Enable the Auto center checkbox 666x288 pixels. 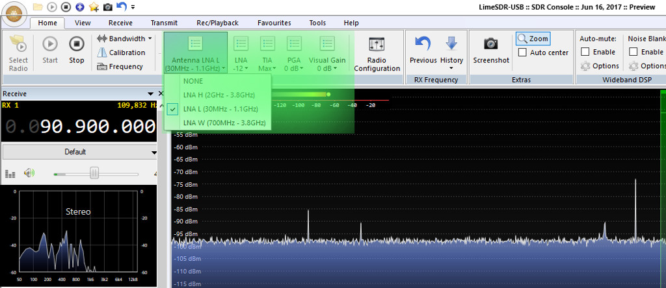[524, 53]
